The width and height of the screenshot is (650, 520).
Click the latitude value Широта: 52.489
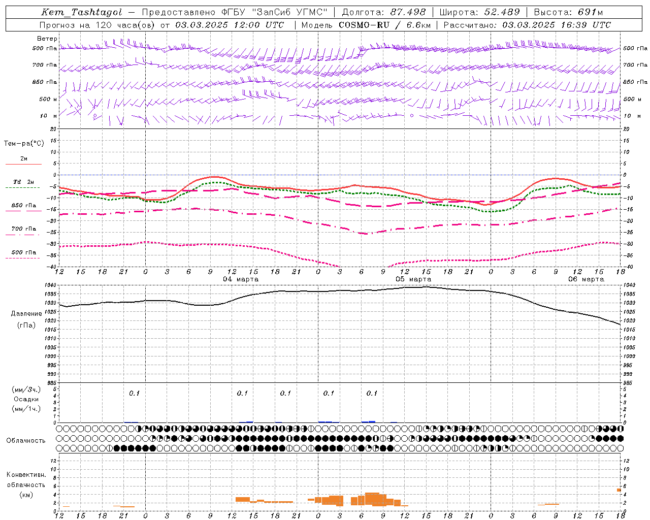click(479, 12)
